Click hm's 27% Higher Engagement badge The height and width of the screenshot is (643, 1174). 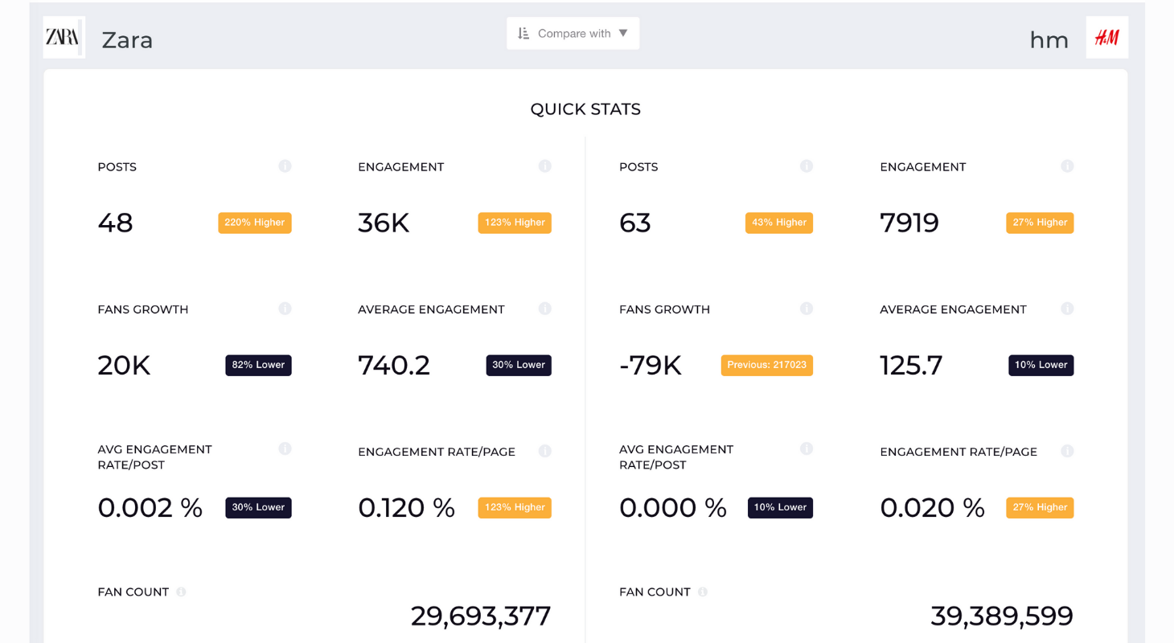(x=1040, y=223)
